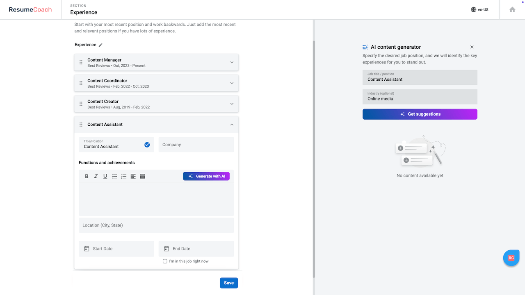Toggle bold formatting in the text editor
The width and height of the screenshot is (525, 295).
87,176
